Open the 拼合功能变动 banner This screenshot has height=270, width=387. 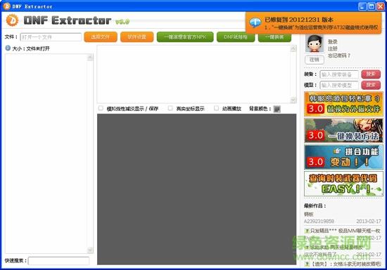click(343, 157)
